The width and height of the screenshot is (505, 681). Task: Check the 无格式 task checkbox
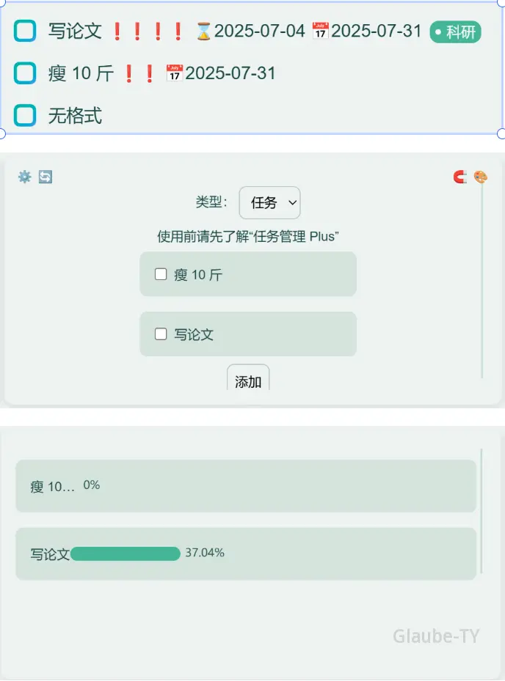pos(25,115)
